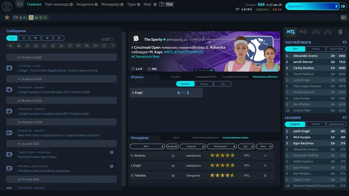Go forward with the right navigation arrow
Viewport: 349px width, 196px height.
[10, 7]
